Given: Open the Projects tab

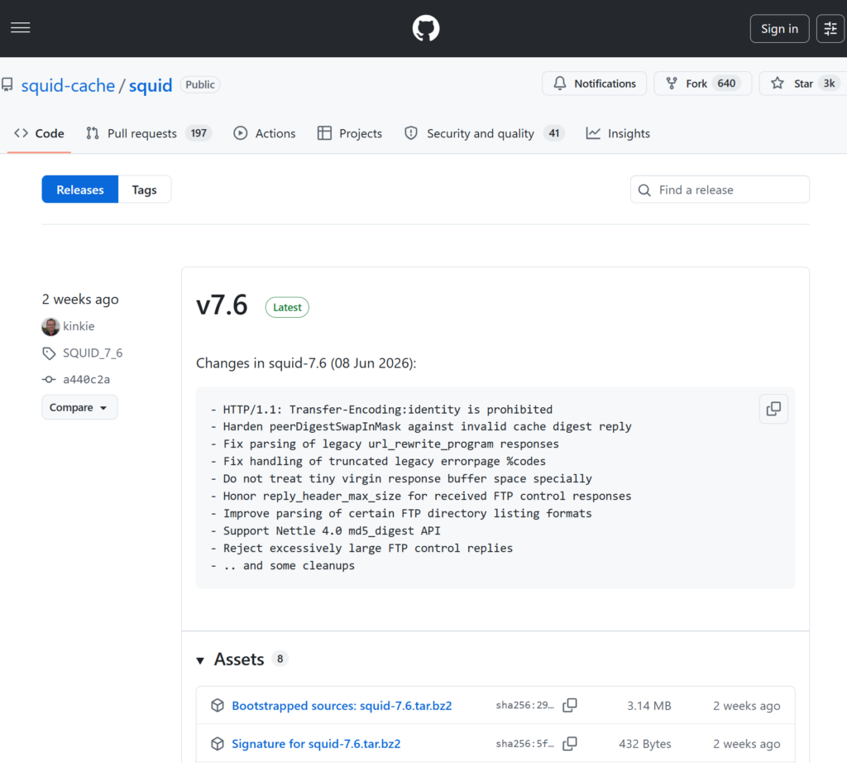Looking at the screenshot, I should click(350, 133).
